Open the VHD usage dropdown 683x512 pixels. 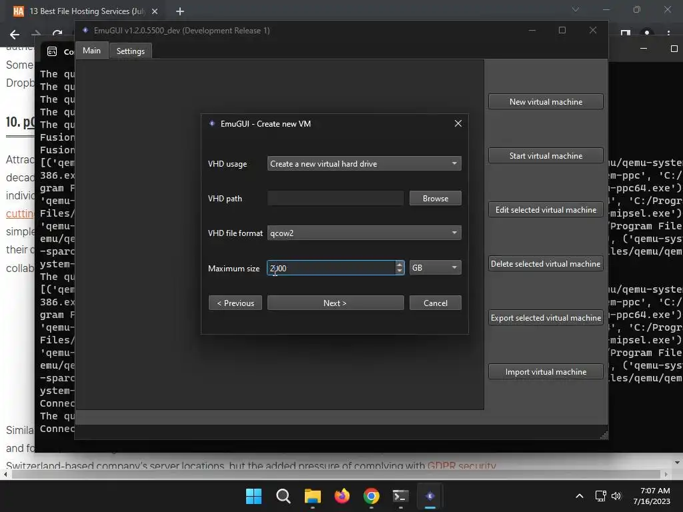click(x=364, y=164)
